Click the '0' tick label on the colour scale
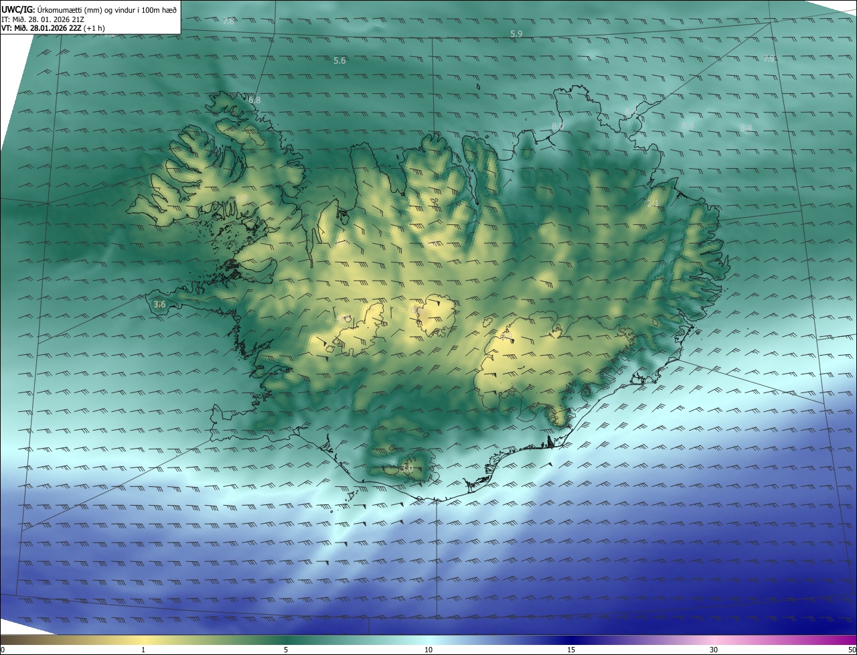This screenshot has width=857, height=655. click(3, 650)
